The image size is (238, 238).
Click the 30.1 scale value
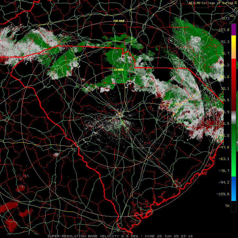tap(225, 89)
